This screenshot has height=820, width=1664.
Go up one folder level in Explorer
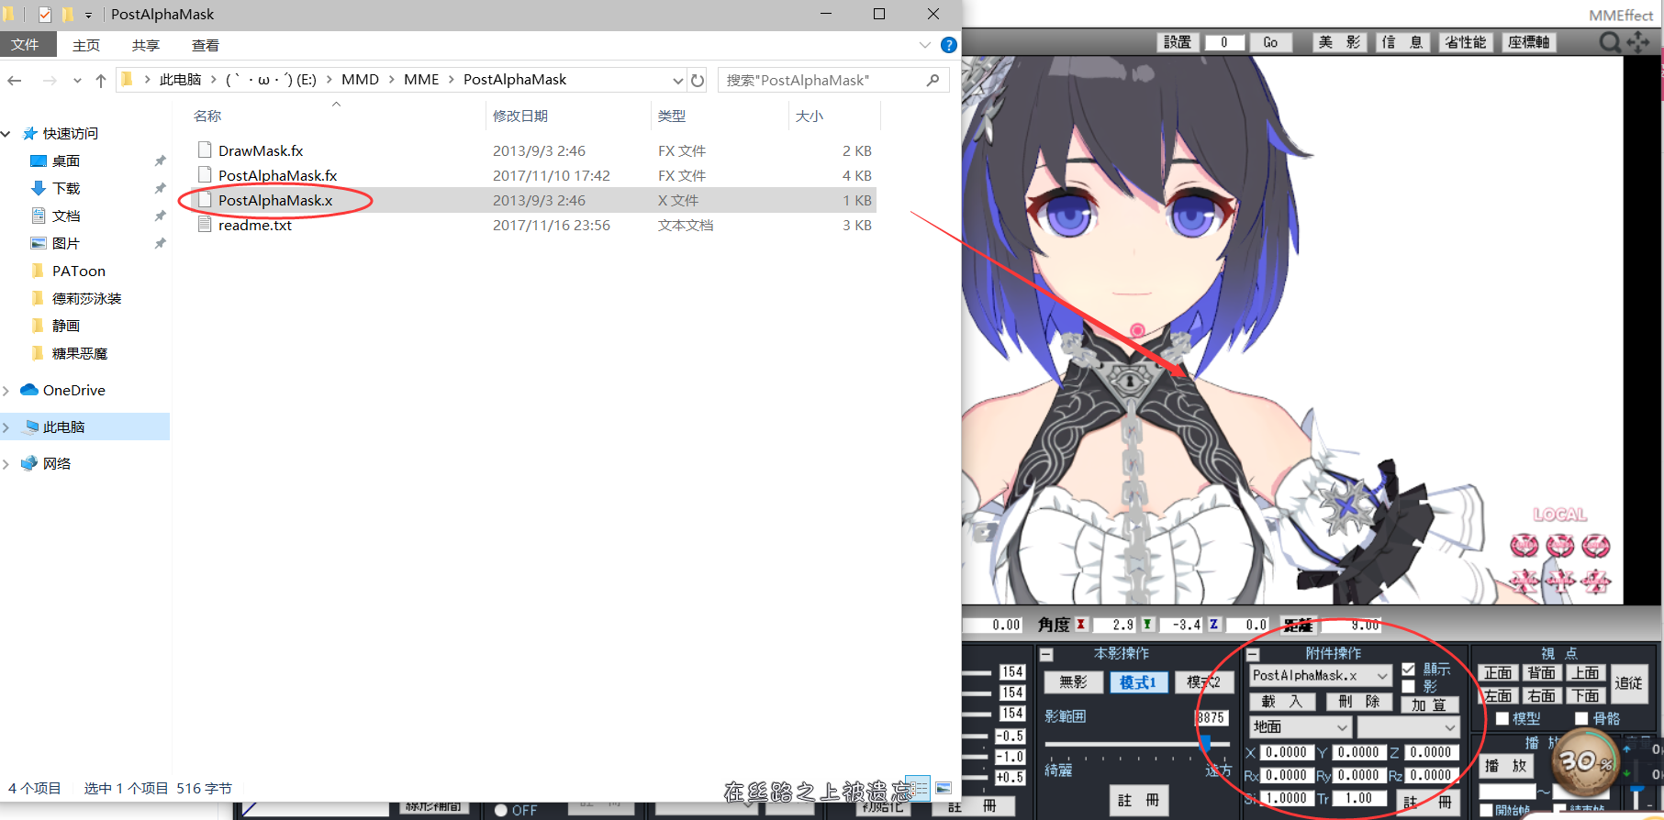click(101, 81)
